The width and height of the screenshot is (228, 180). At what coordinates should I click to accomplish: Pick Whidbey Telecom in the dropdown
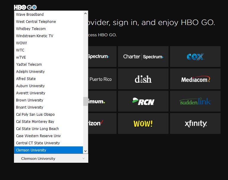[x=48, y=29]
